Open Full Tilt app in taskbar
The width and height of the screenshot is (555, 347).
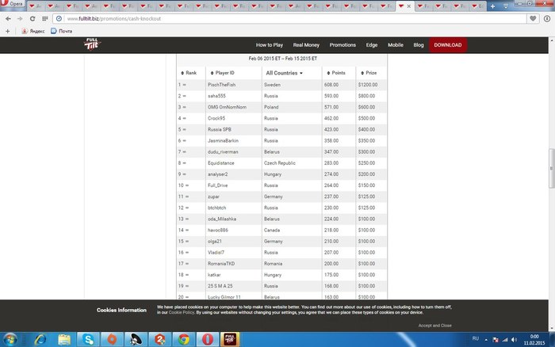point(230,340)
